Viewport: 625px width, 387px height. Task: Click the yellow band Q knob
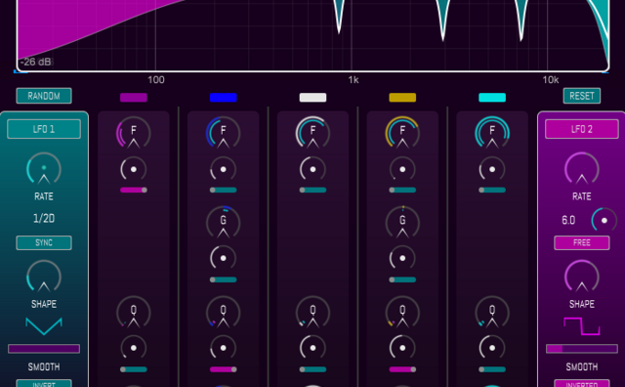(x=402, y=312)
